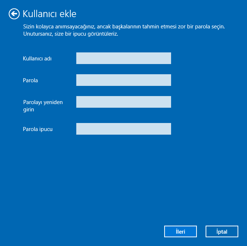247x246 pixels.
Task: Click the 'Kullanıcı ekle' heading
Action: 49,14
